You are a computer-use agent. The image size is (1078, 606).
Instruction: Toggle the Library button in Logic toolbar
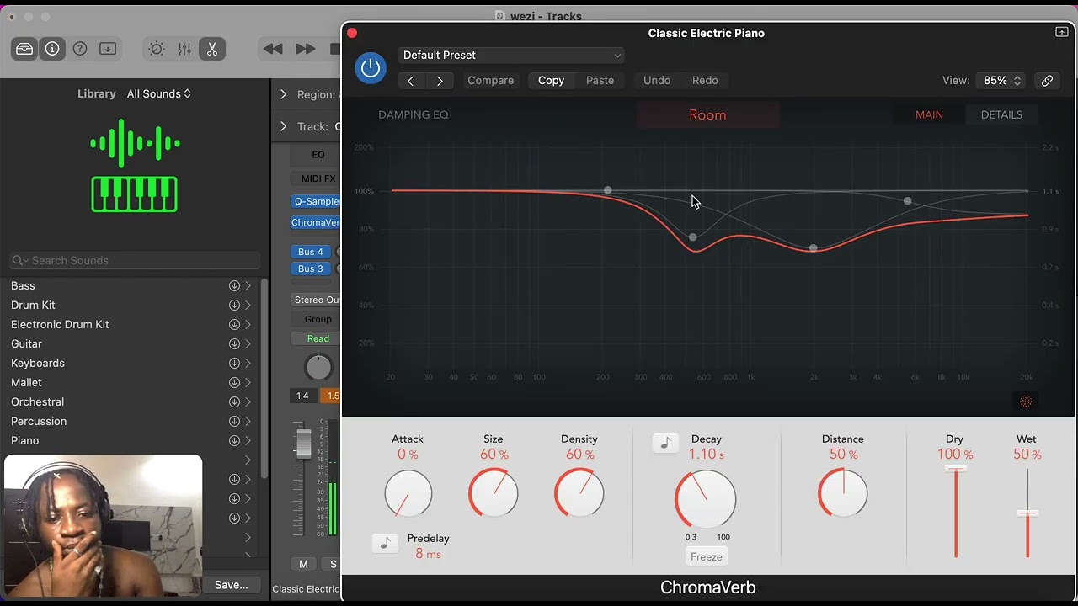coord(24,49)
